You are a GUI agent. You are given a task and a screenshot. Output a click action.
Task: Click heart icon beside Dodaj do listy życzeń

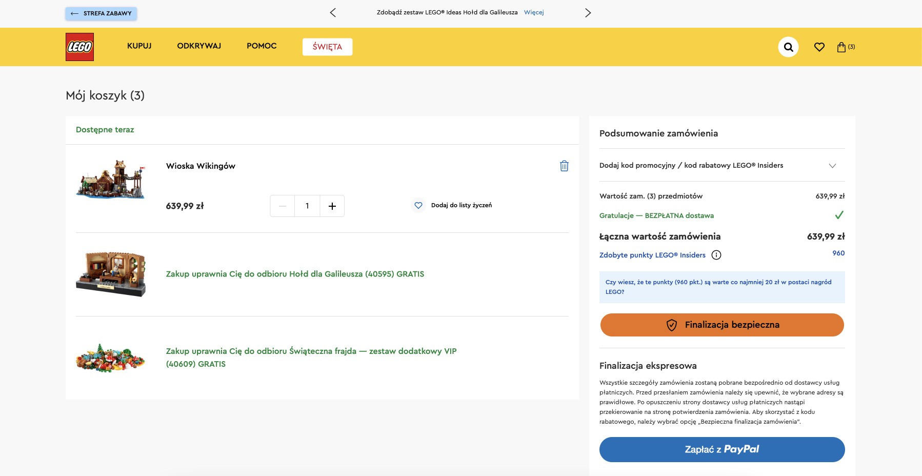point(418,205)
